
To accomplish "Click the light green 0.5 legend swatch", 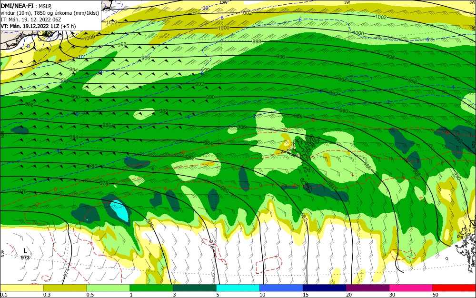I will click(108, 288).
